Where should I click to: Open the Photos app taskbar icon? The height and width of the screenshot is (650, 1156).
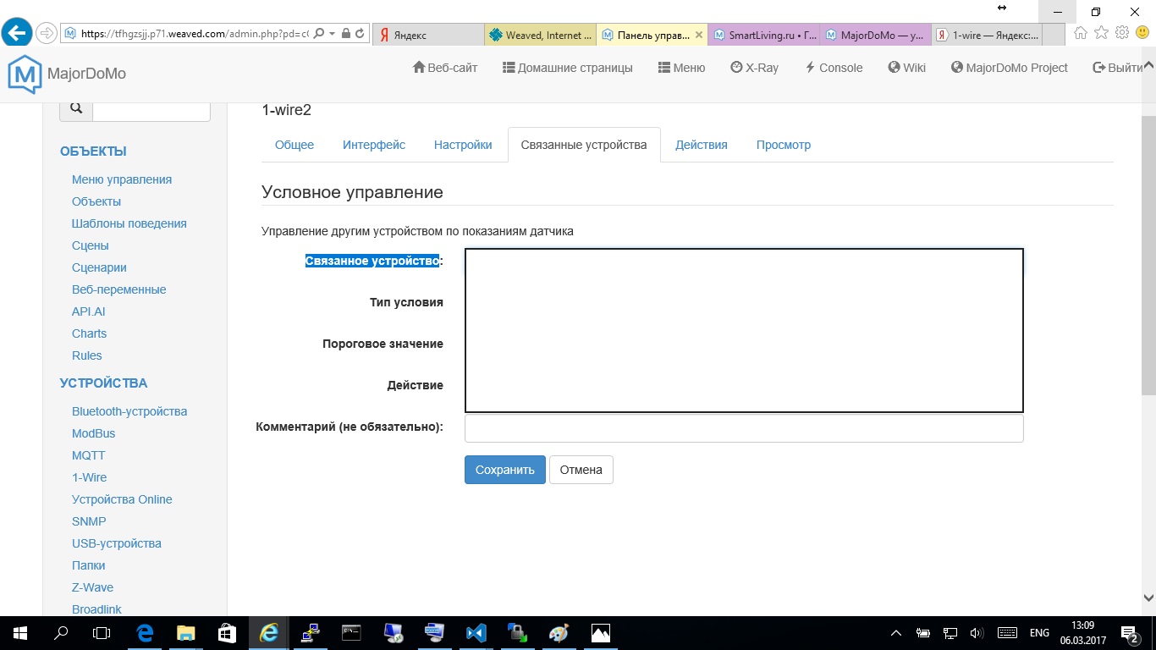[x=600, y=632]
